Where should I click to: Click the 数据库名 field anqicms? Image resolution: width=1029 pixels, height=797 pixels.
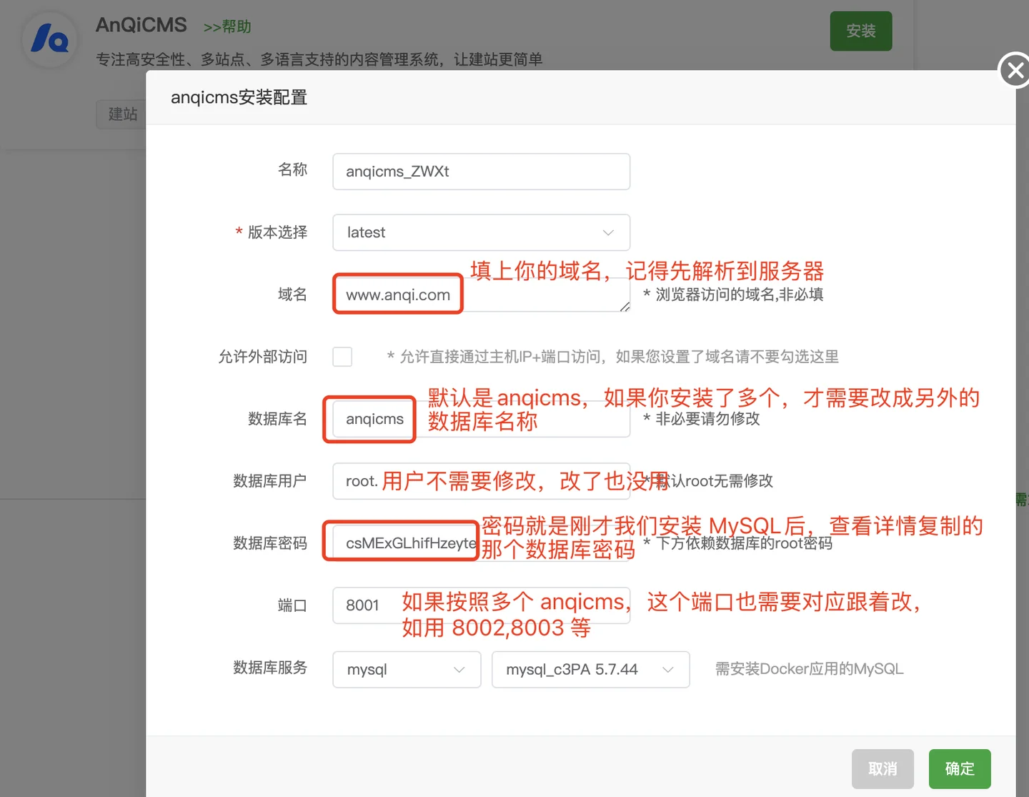[481, 419]
